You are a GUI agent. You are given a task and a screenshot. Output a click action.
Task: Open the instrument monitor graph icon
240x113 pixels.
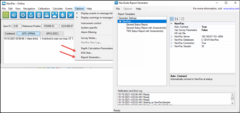click(47, 15)
